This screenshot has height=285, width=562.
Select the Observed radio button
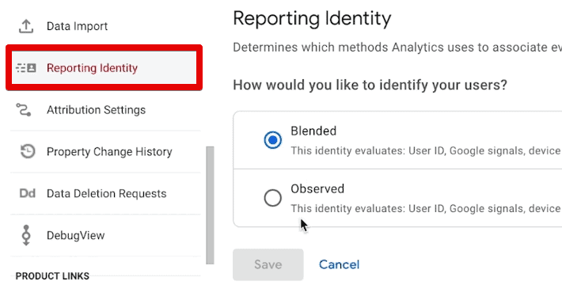tap(273, 198)
